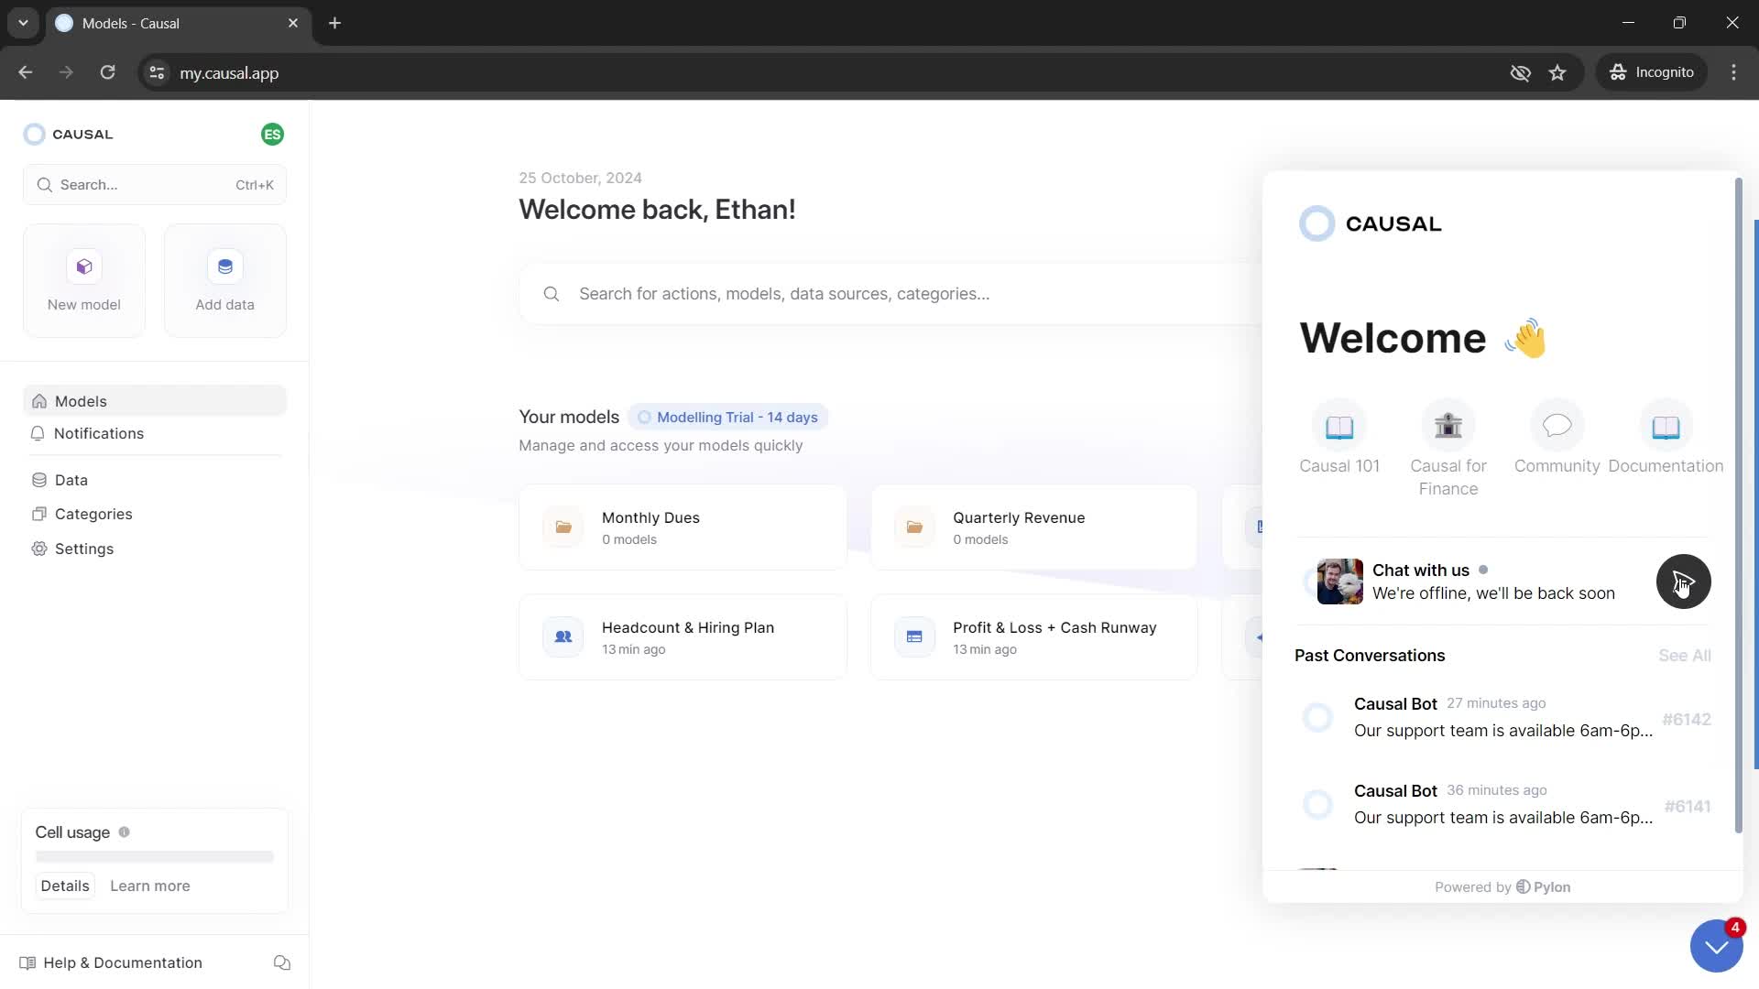1759x989 pixels.
Task: Click the Learn more link for cell usage
Action: click(150, 886)
